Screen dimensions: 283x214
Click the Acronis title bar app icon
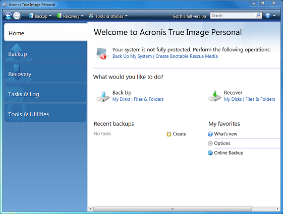(5, 5)
